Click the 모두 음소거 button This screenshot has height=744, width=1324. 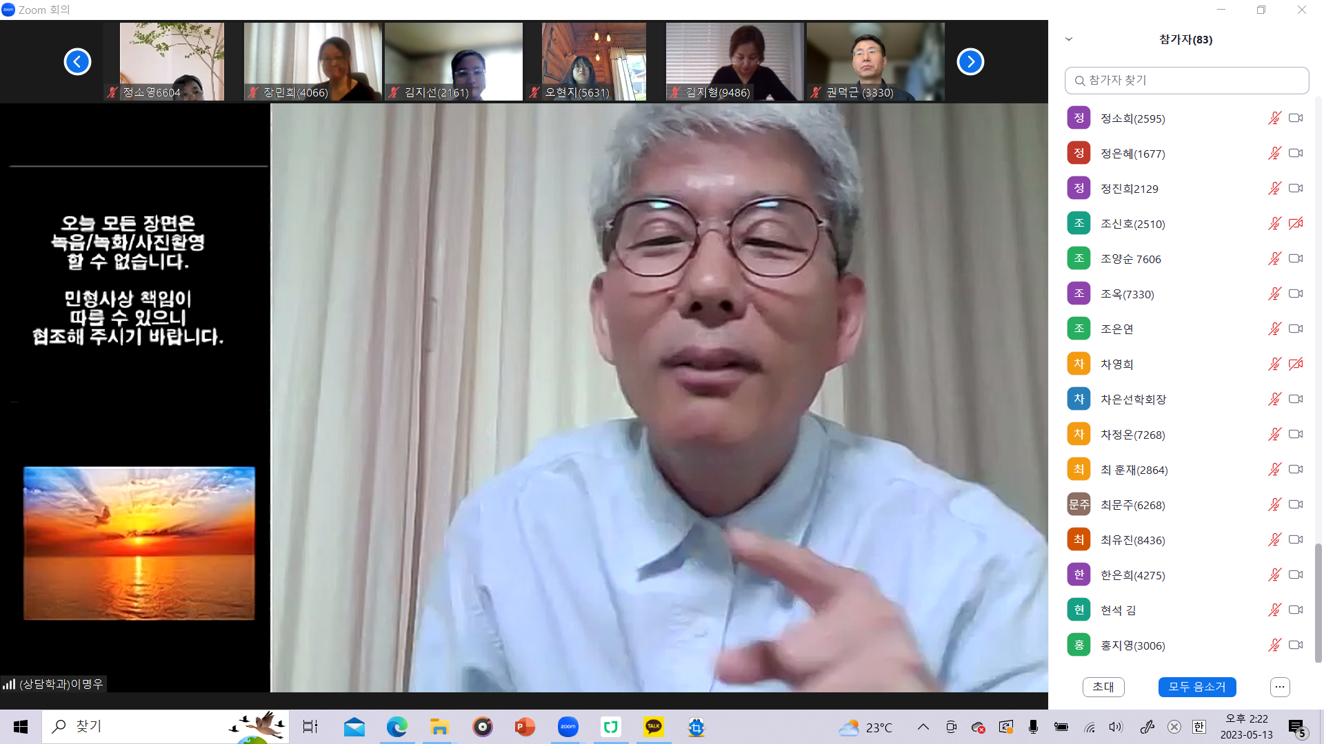[x=1196, y=687]
